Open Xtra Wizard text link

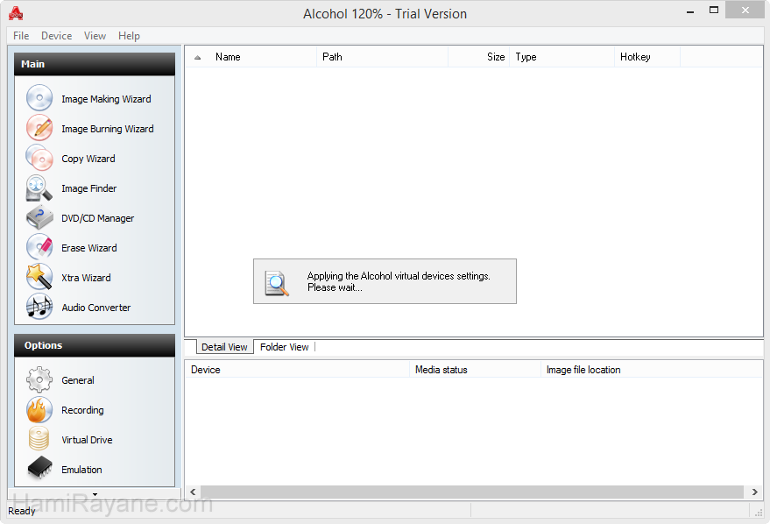click(x=86, y=278)
